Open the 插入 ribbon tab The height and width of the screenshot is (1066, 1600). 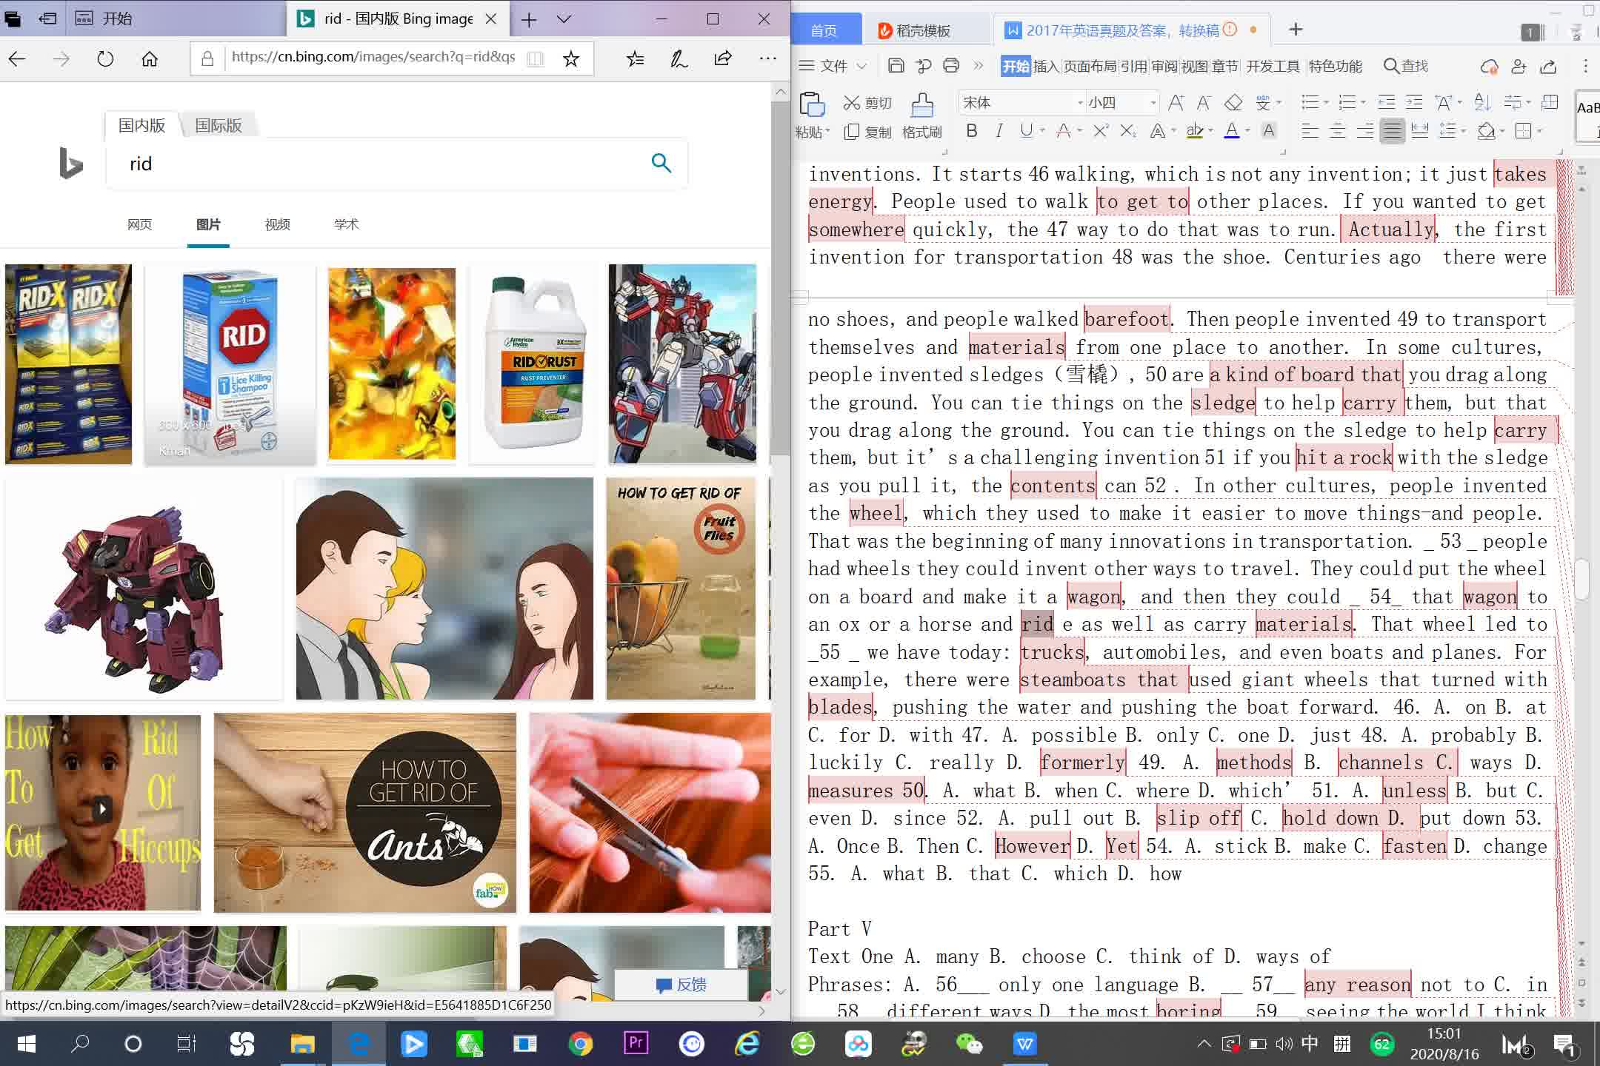pyautogui.click(x=1046, y=66)
